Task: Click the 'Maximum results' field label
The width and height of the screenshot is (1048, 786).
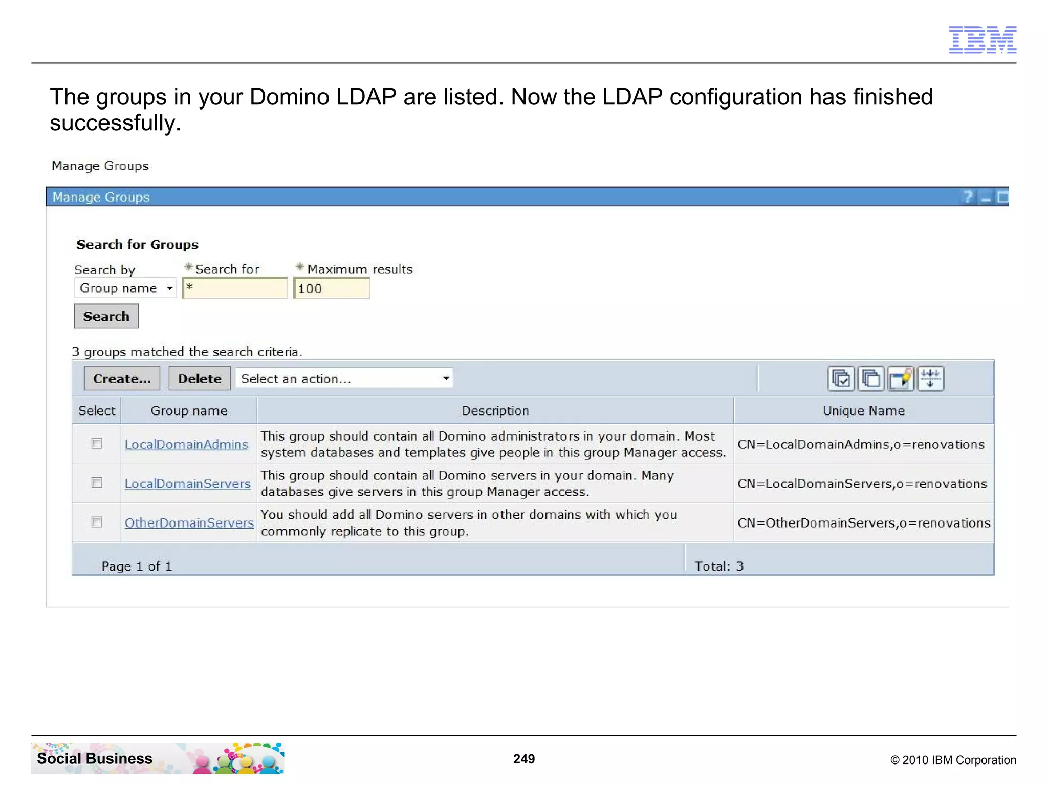Action: [x=360, y=269]
